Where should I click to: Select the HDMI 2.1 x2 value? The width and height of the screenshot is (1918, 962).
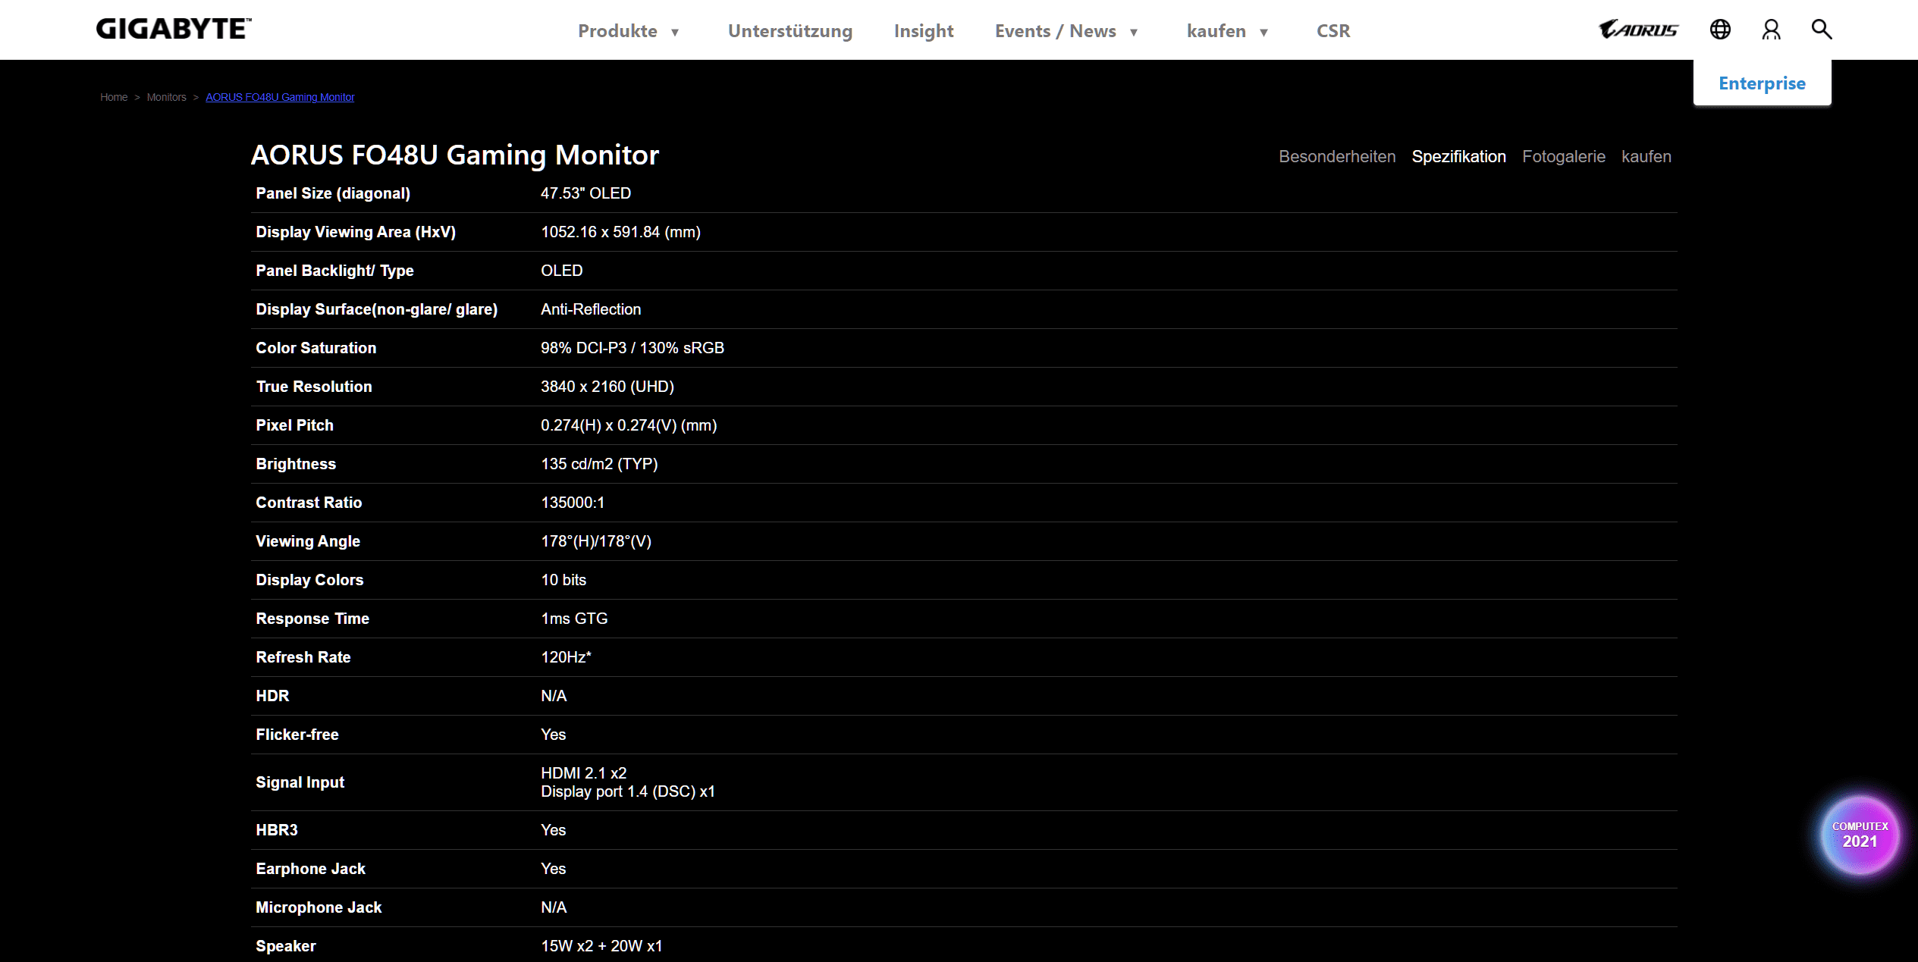(584, 773)
